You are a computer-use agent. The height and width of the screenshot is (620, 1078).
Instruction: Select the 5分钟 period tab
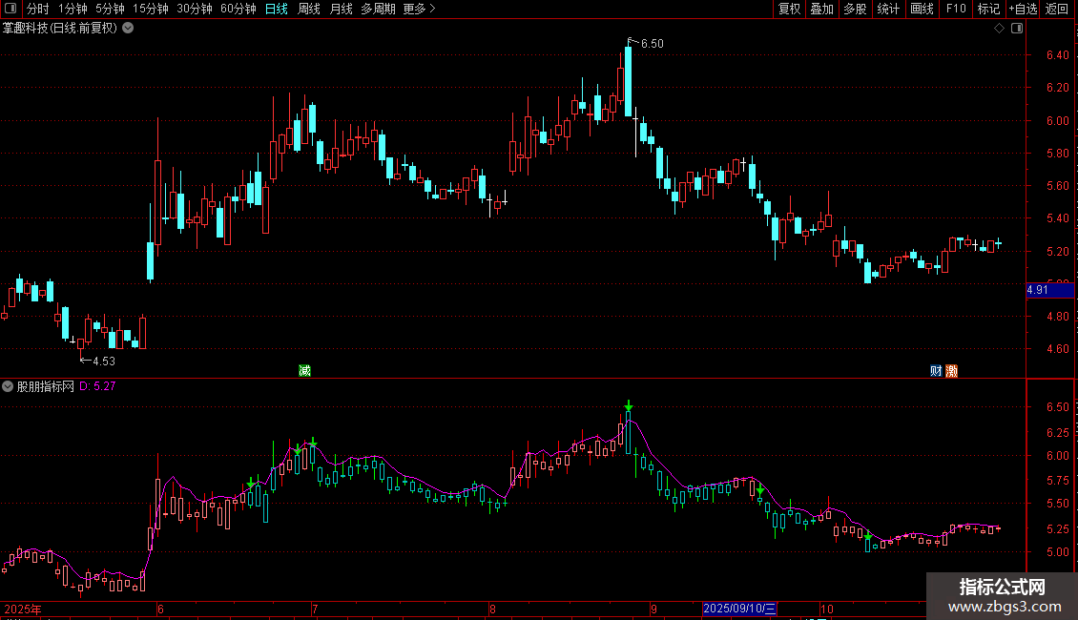[110, 9]
